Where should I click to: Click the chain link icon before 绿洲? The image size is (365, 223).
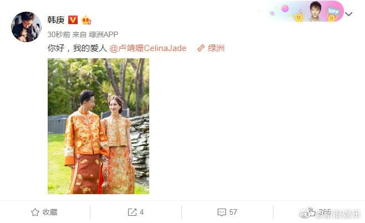tap(201, 48)
